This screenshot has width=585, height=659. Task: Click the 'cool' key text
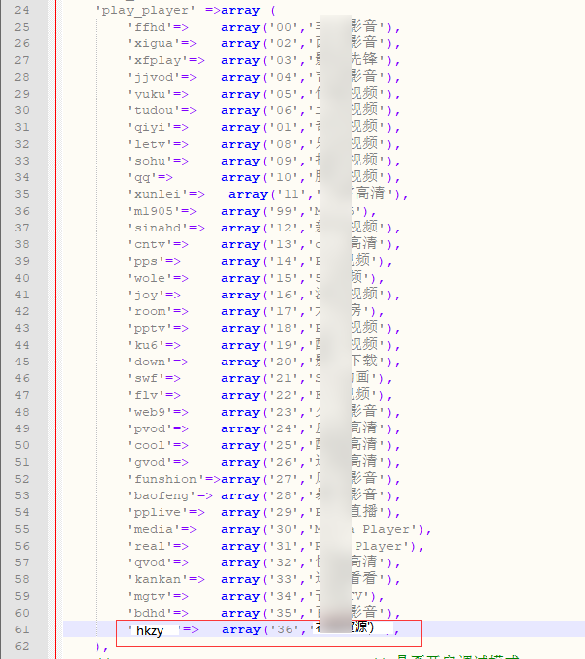click(x=150, y=446)
